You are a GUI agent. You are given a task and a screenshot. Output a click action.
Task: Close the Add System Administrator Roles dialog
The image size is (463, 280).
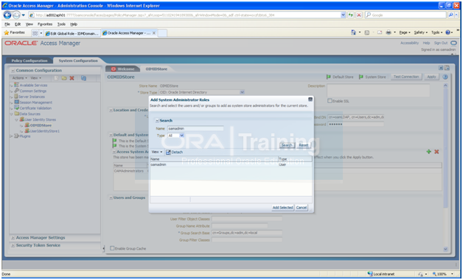click(310, 99)
